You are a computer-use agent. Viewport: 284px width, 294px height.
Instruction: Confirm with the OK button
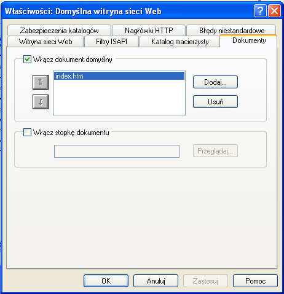coord(106,280)
